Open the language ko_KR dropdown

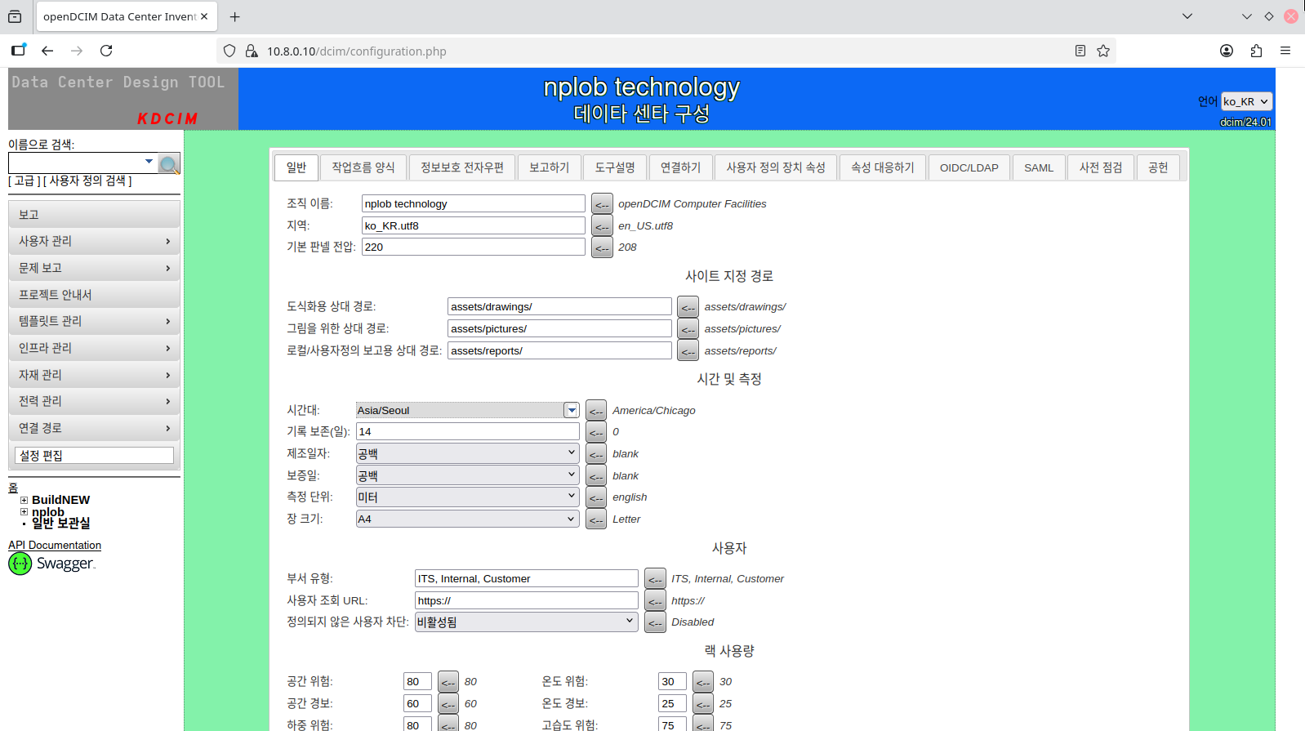1246,101
